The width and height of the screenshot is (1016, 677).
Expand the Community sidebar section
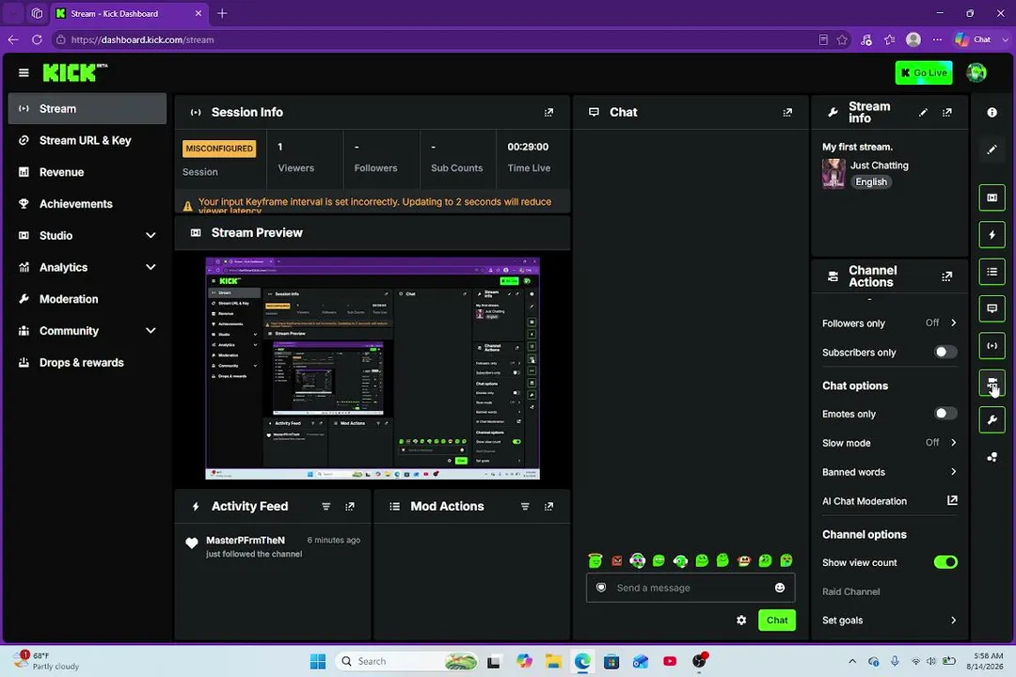pyautogui.click(x=151, y=330)
